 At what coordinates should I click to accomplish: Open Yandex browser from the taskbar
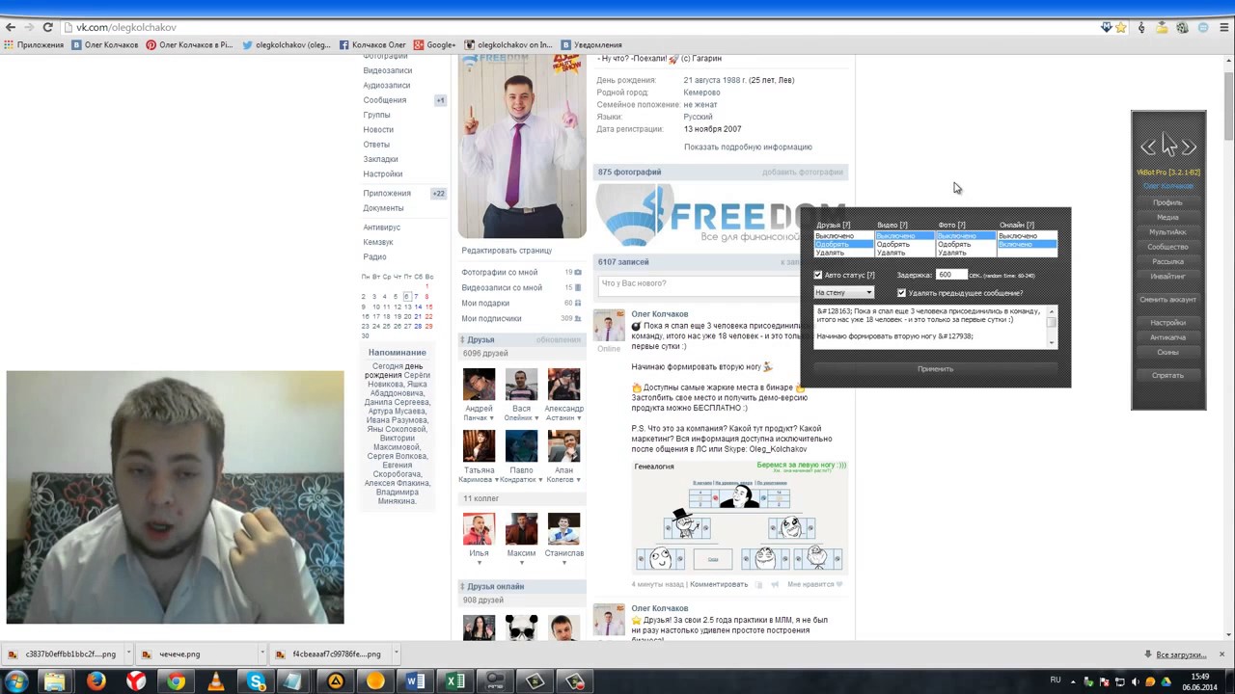[136, 681]
